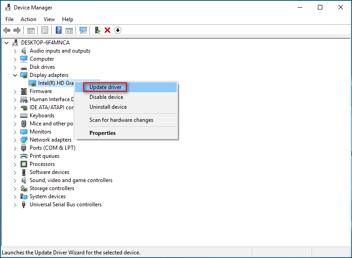
Task: Click Scan for hardware changes monitor icon
Action: (x=83, y=30)
